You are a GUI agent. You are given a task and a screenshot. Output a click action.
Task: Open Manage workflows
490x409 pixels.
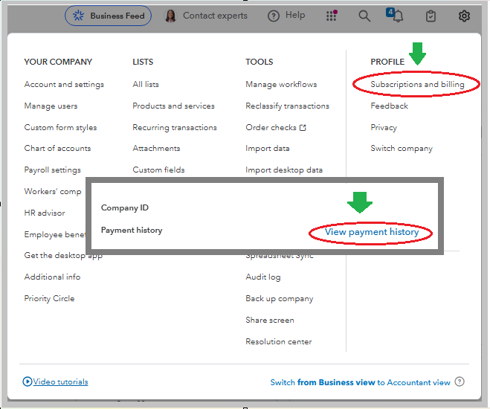(281, 84)
